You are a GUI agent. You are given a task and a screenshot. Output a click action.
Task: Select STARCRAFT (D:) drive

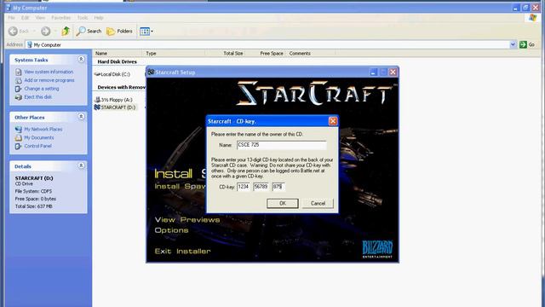(115, 107)
